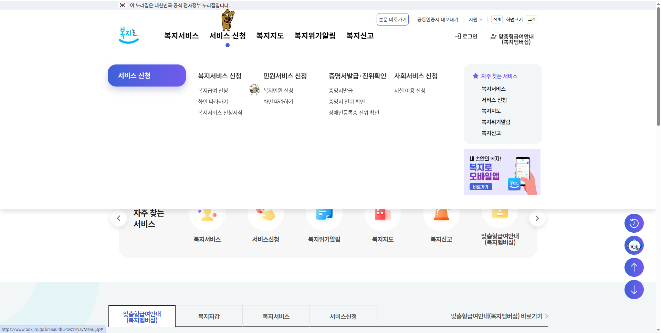Select the 서비스신청 tab at the bottom

click(x=343, y=316)
